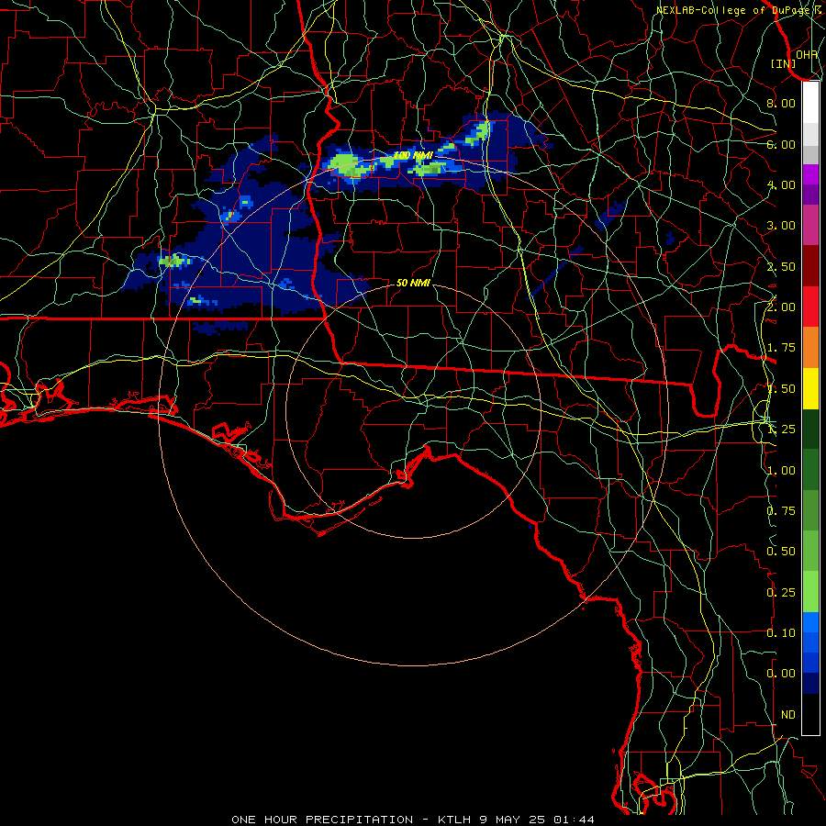Select the light green swatch beside 0.25

pos(810,592)
